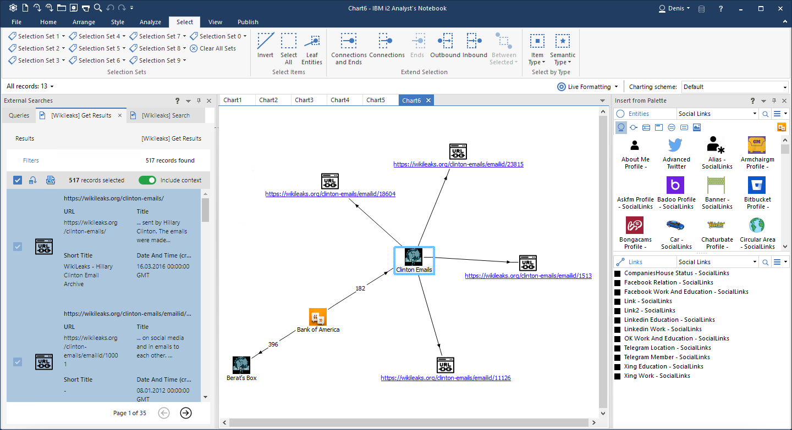Go to the next results page

point(185,412)
